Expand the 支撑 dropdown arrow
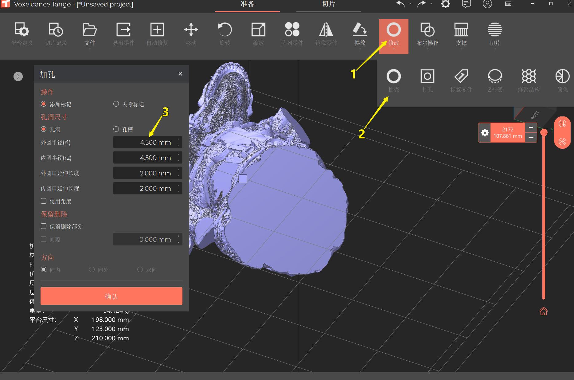The width and height of the screenshot is (574, 380). (x=461, y=49)
